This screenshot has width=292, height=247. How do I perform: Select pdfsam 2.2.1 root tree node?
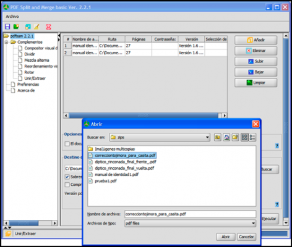click(x=22, y=36)
